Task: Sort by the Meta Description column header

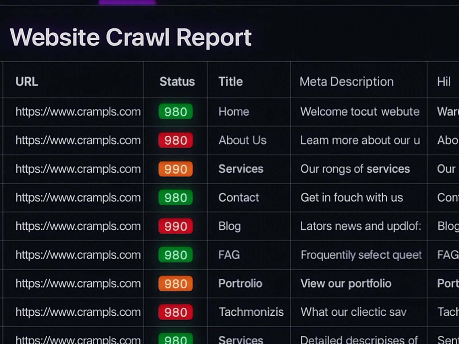Action: [347, 82]
